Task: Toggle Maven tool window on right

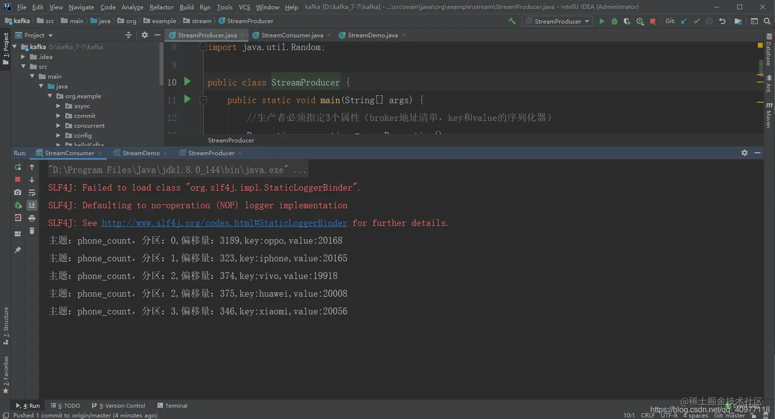Action: coord(769,115)
